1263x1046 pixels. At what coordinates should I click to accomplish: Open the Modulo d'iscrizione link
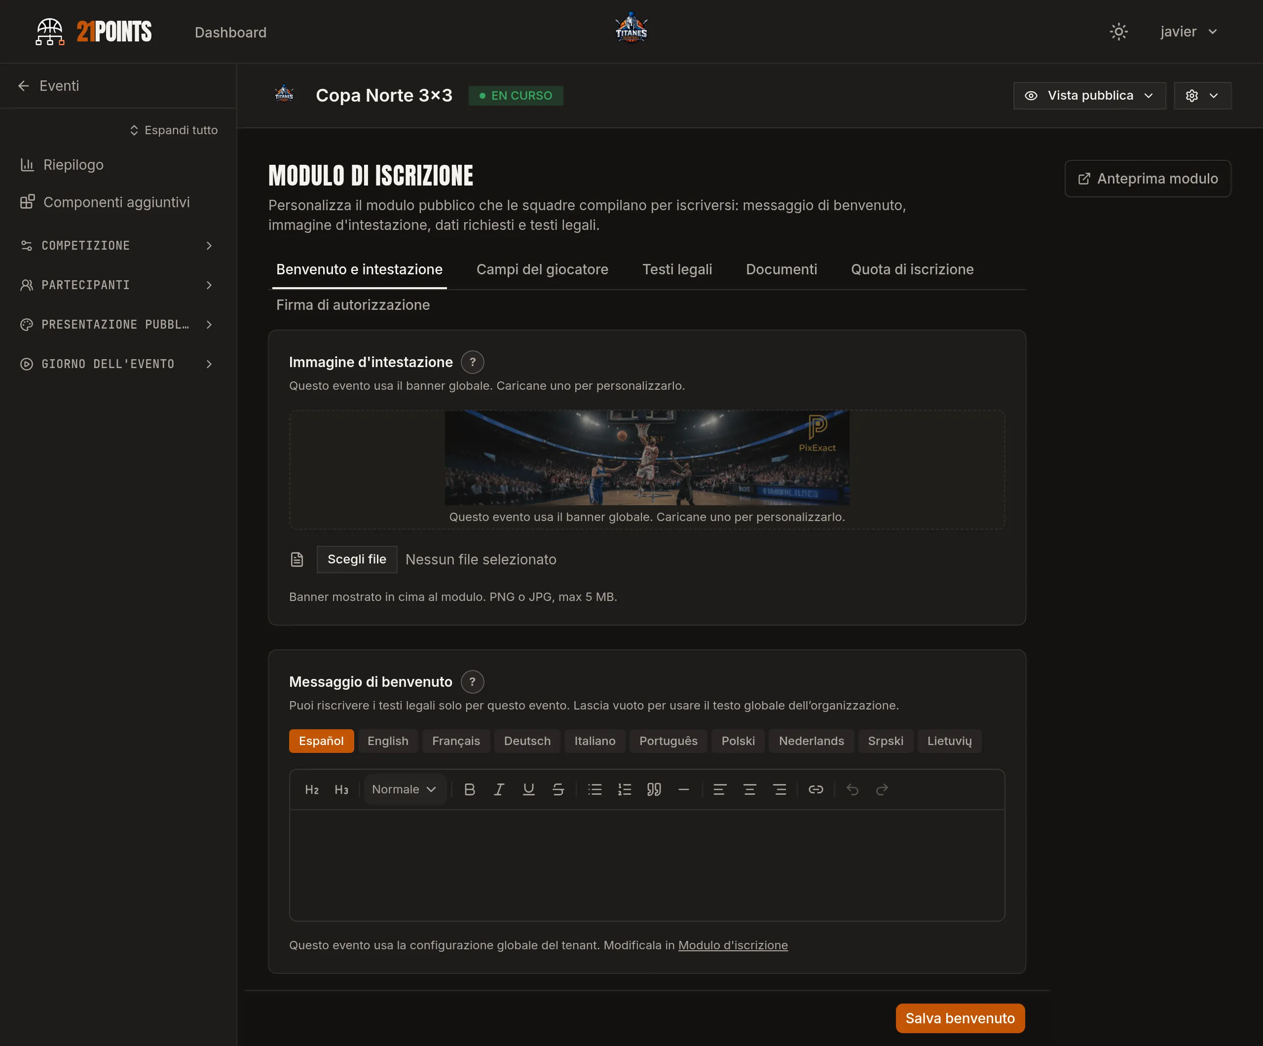(x=733, y=945)
